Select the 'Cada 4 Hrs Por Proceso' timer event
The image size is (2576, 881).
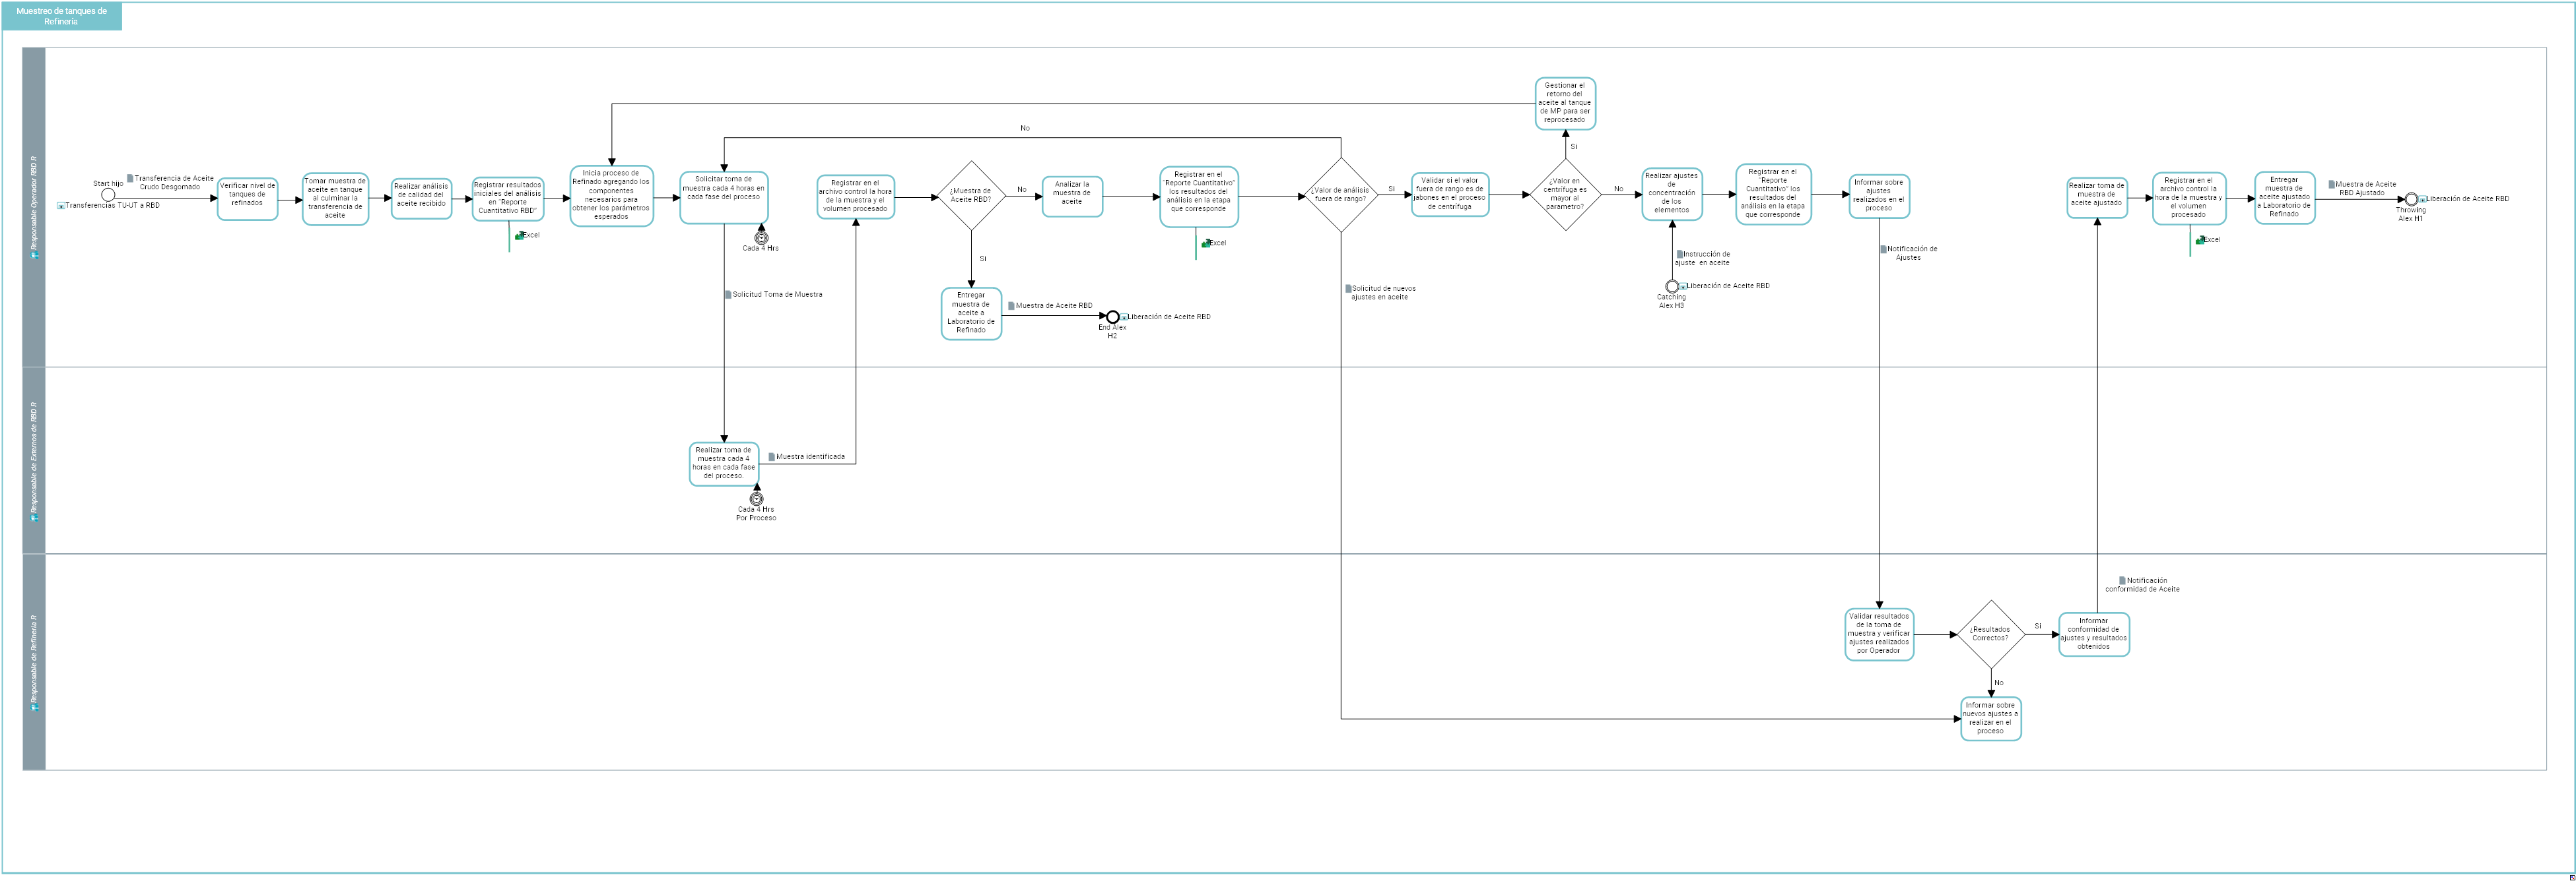point(757,499)
